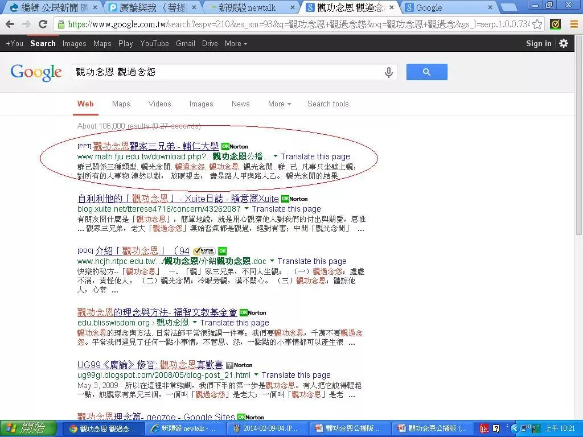This screenshot has width=583, height=437.
Task: Go back to the previous page
Action: coord(10,24)
